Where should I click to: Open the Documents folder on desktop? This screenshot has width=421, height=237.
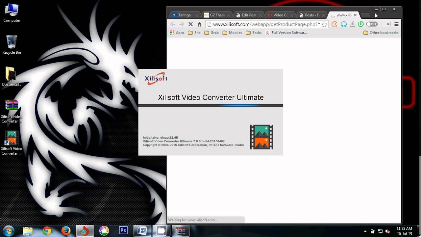pos(12,77)
